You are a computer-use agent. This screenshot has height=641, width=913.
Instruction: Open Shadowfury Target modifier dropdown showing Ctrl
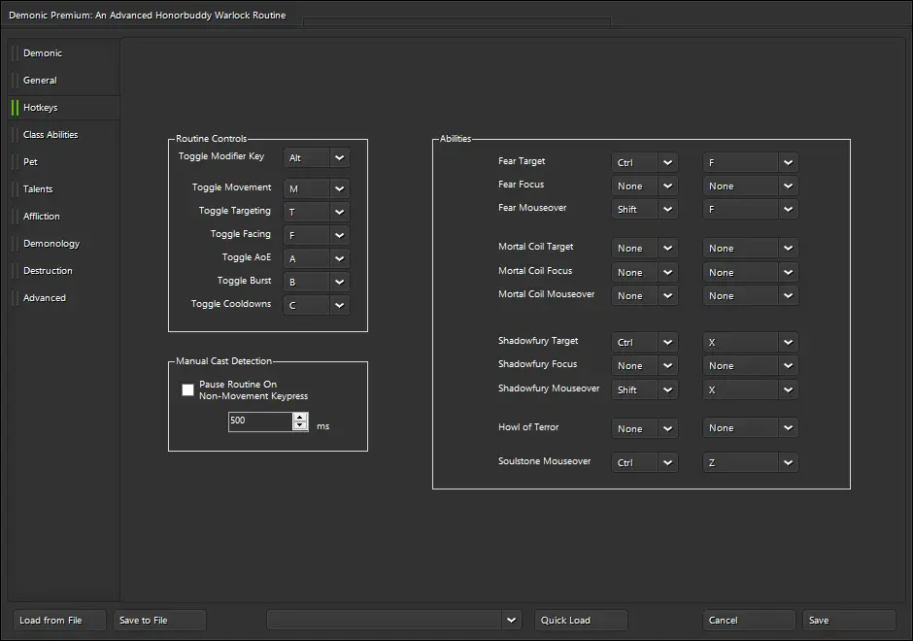tap(645, 342)
